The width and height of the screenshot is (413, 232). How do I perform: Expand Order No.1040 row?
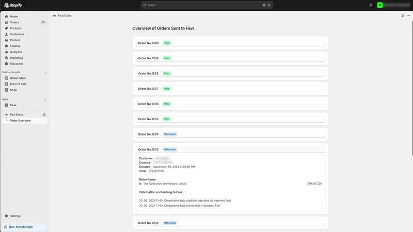(230, 43)
